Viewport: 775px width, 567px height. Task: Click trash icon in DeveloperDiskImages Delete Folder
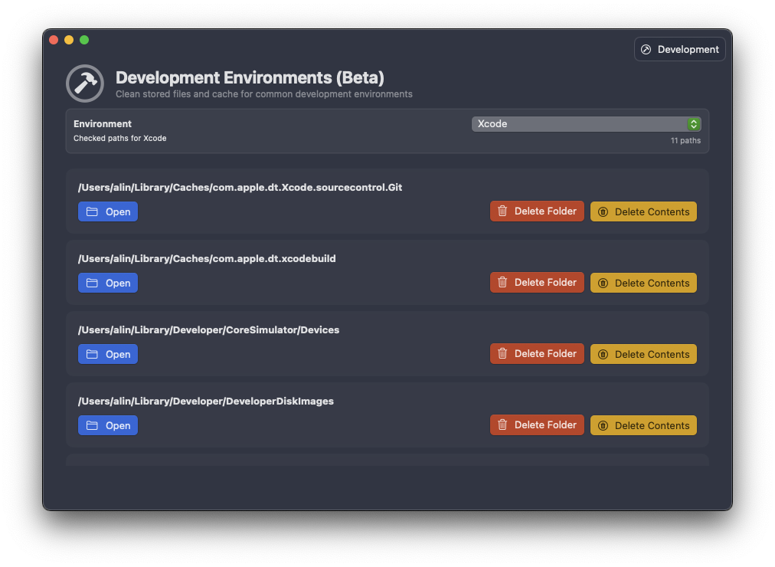click(x=502, y=424)
